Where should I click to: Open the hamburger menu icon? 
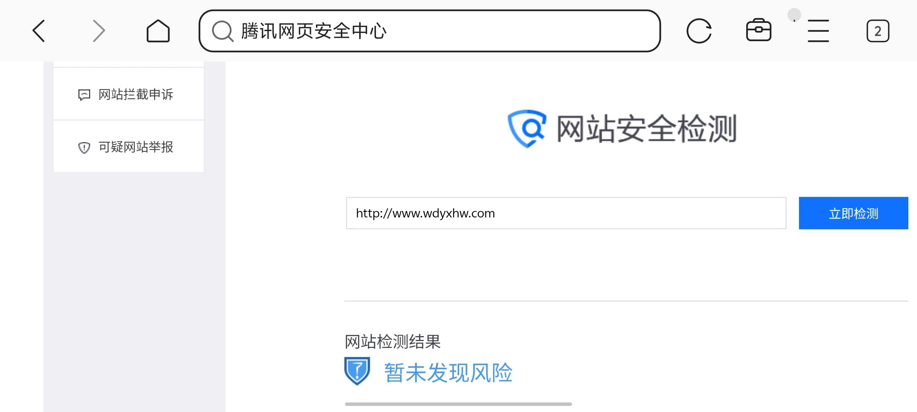click(818, 31)
